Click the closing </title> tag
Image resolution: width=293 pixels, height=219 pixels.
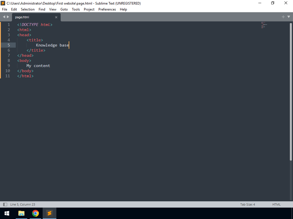[x=36, y=50]
